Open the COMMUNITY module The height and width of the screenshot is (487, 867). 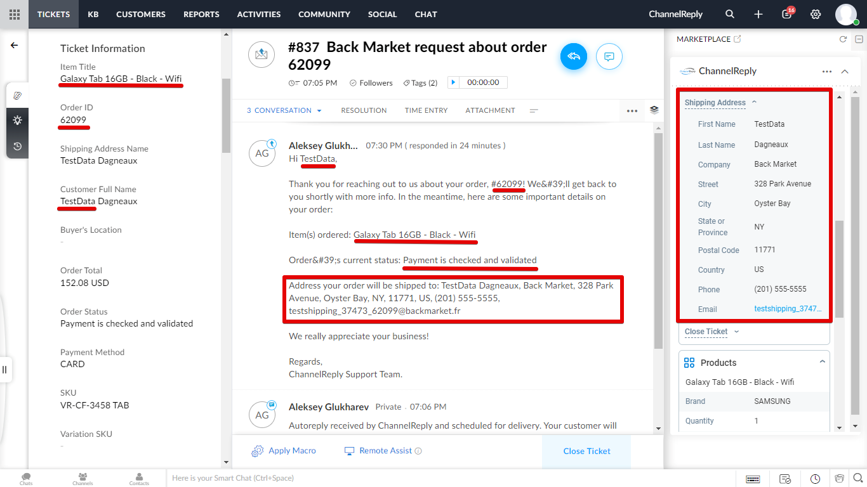pos(324,14)
